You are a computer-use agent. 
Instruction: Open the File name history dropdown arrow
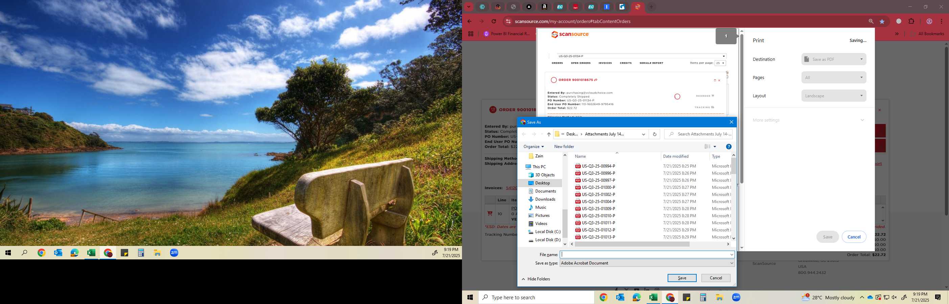click(x=732, y=255)
